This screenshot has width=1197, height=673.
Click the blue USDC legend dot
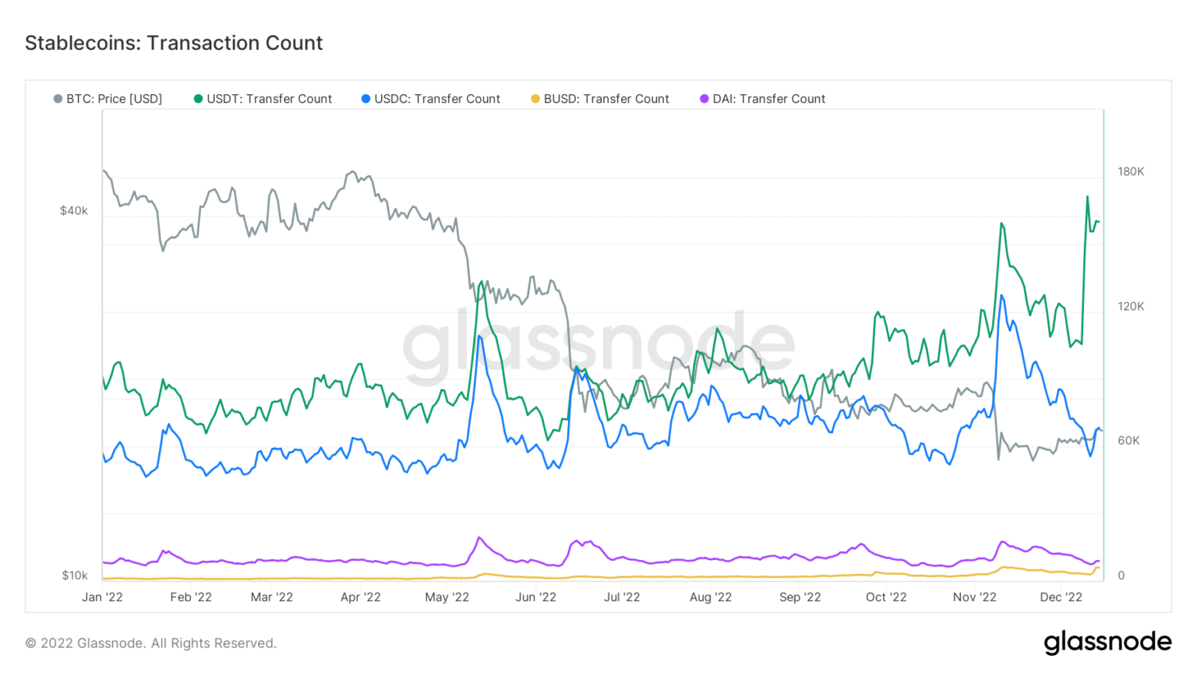pyautogui.click(x=365, y=99)
